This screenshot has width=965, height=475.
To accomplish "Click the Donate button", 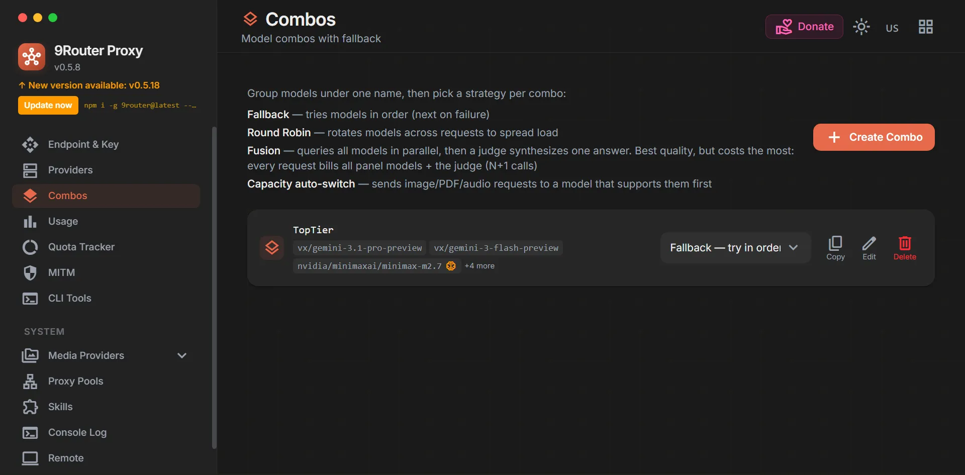I will [804, 27].
